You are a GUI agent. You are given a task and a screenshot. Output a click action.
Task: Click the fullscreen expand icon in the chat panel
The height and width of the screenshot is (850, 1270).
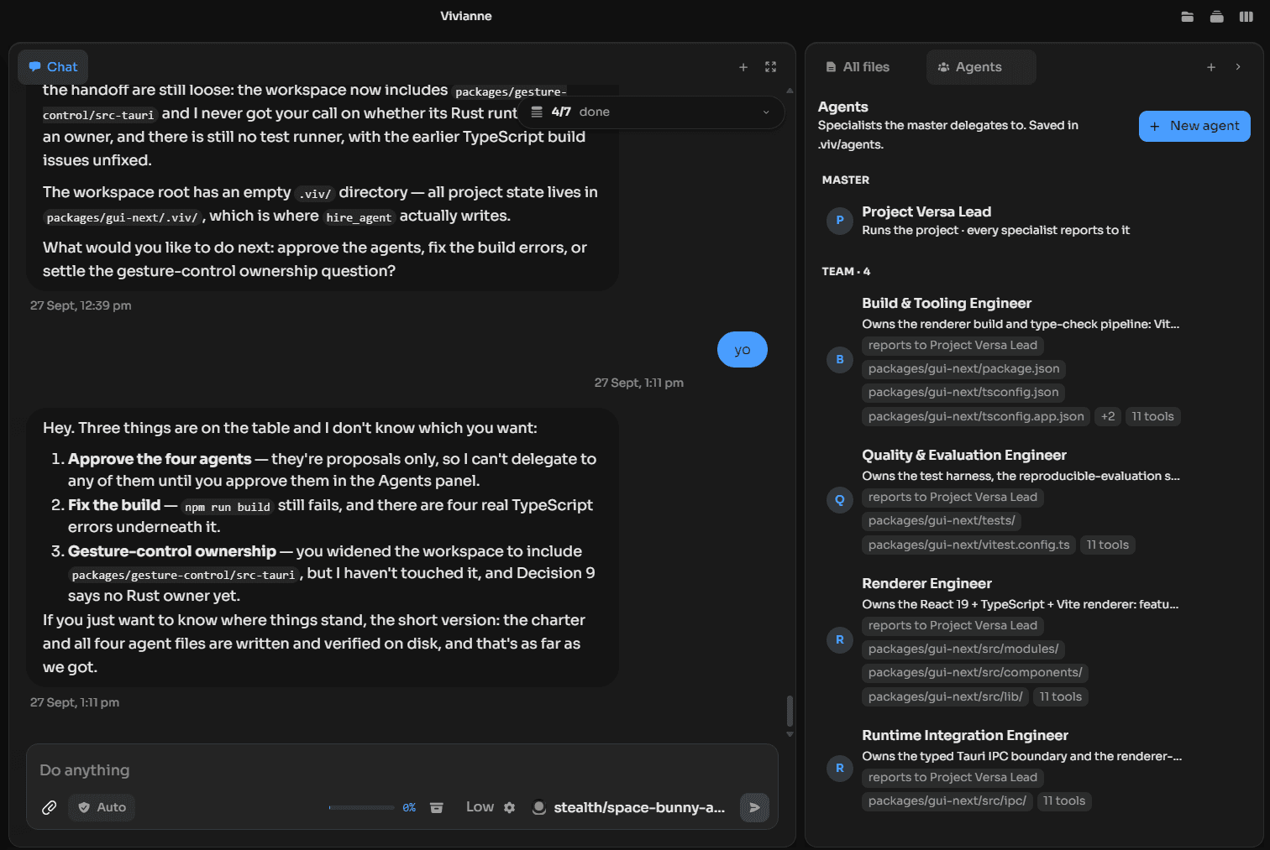[771, 67]
